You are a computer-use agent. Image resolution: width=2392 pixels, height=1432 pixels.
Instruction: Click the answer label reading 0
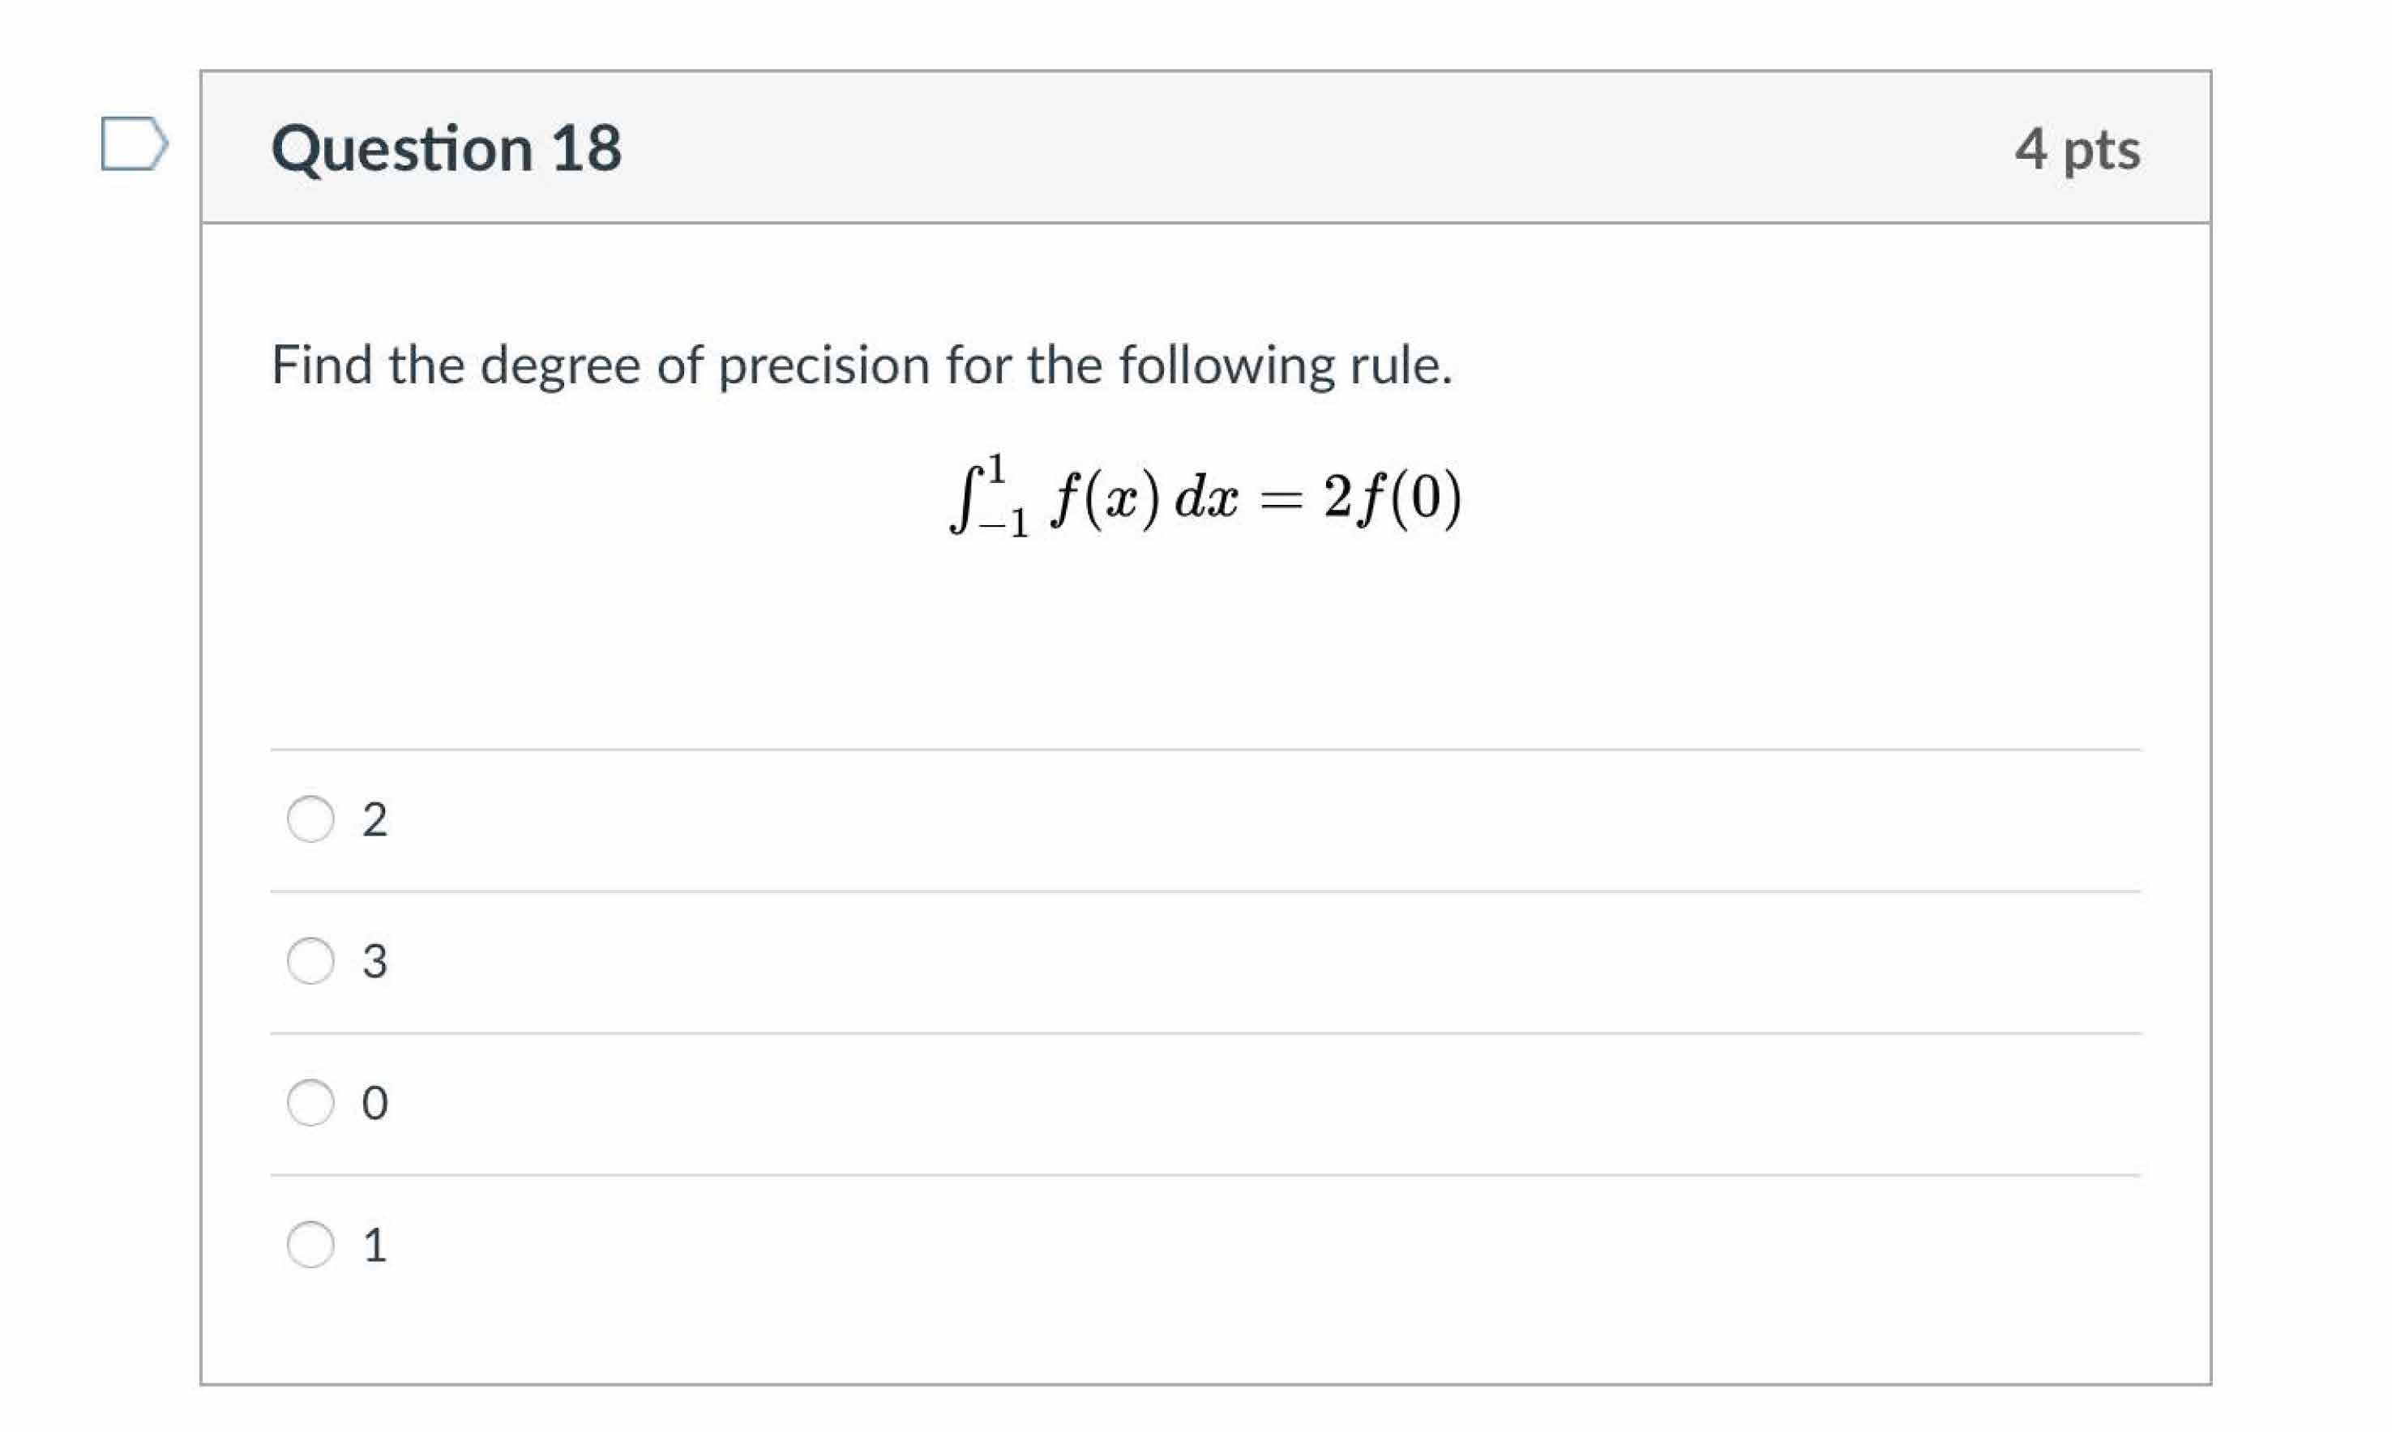[377, 1104]
